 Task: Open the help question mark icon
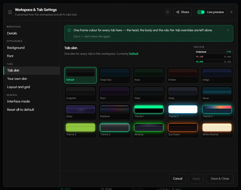click(x=167, y=12)
